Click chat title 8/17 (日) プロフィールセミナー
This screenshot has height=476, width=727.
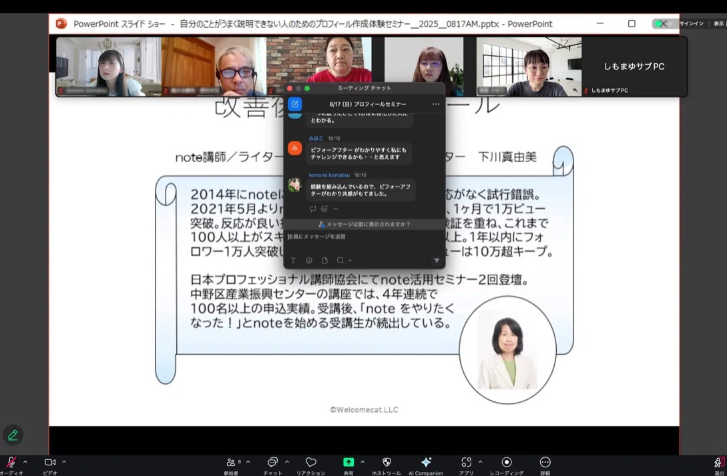[368, 104]
